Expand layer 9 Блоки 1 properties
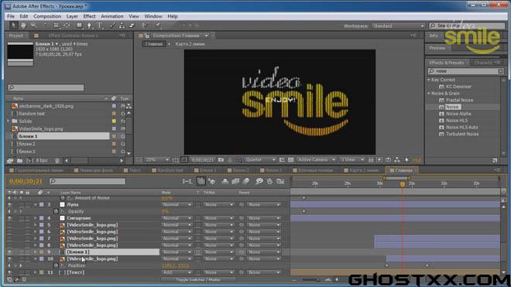 [x=35, y=252]
